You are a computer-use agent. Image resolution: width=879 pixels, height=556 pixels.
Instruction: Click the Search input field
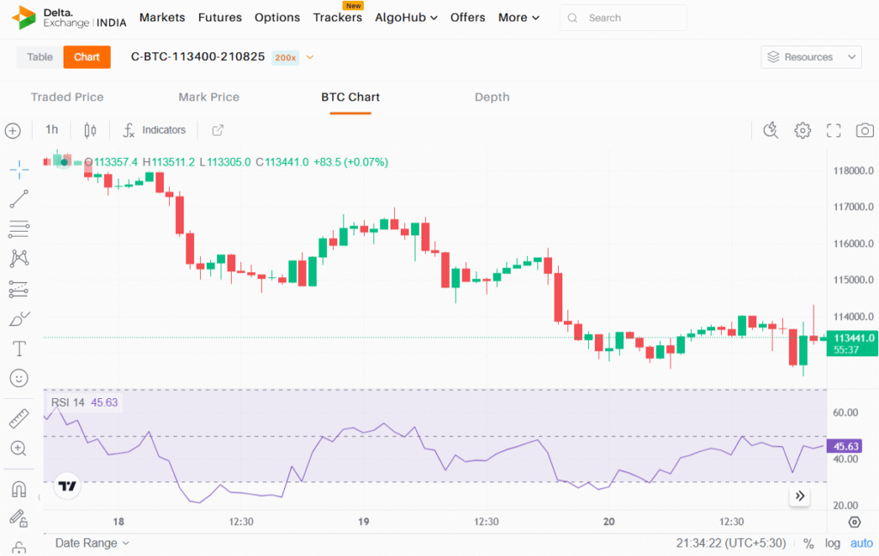pos(633,18)
